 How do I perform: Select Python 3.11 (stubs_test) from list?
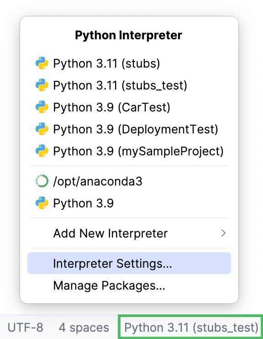tap(129, 85)
